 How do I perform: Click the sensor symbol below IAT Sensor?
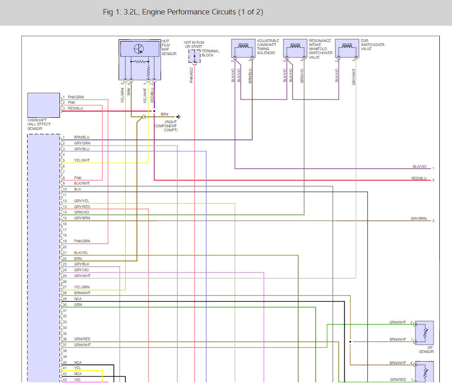[x=424, y=372]
